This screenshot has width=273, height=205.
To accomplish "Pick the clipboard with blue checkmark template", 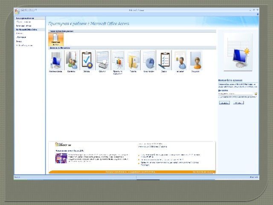I will pos(87,61).
